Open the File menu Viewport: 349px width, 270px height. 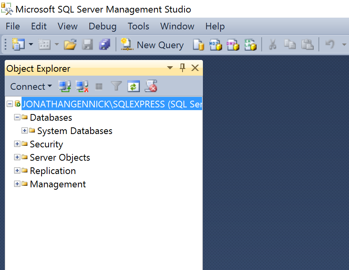13,26
